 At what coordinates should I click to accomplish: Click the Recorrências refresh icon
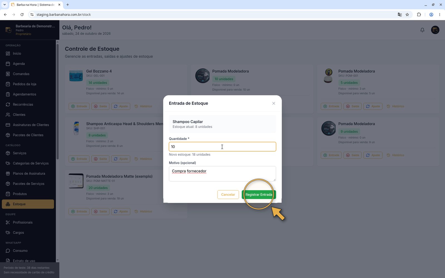click(8, 105)
